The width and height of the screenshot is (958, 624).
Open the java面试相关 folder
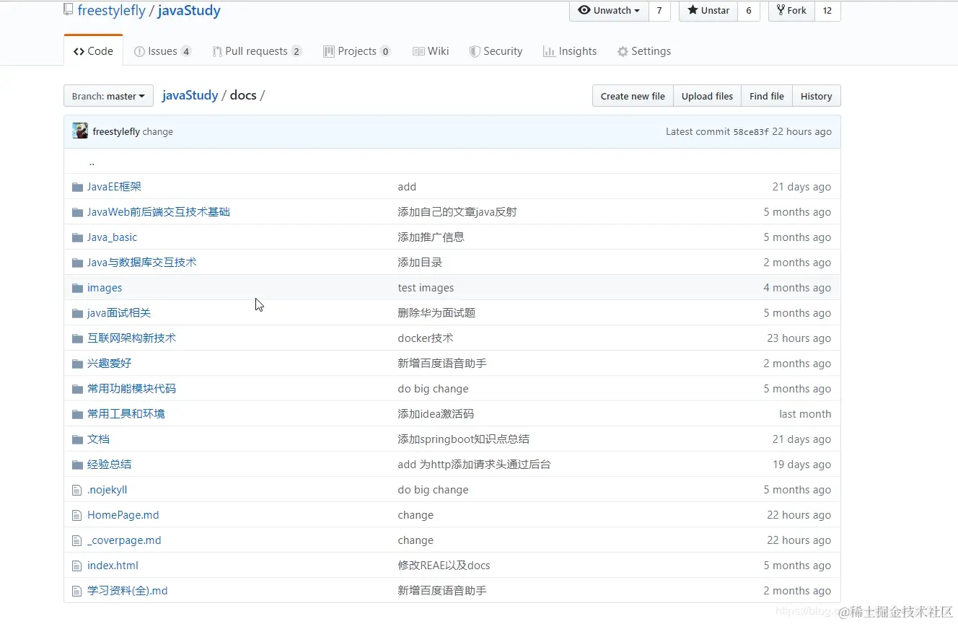tap(119, 313)
